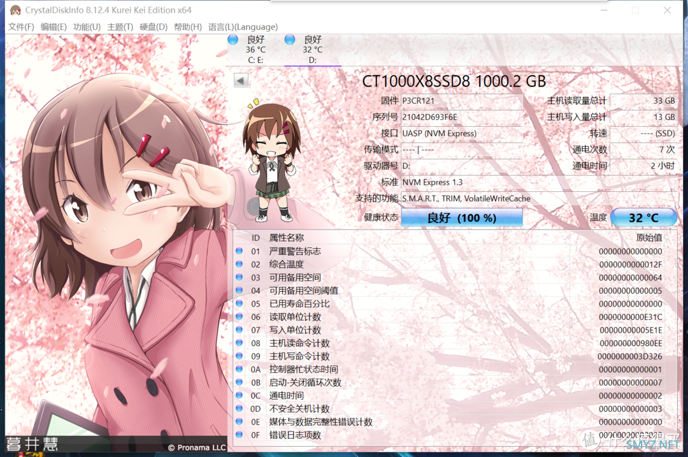Click the status dot for 可用备用空间 row 03

(239, 277)
